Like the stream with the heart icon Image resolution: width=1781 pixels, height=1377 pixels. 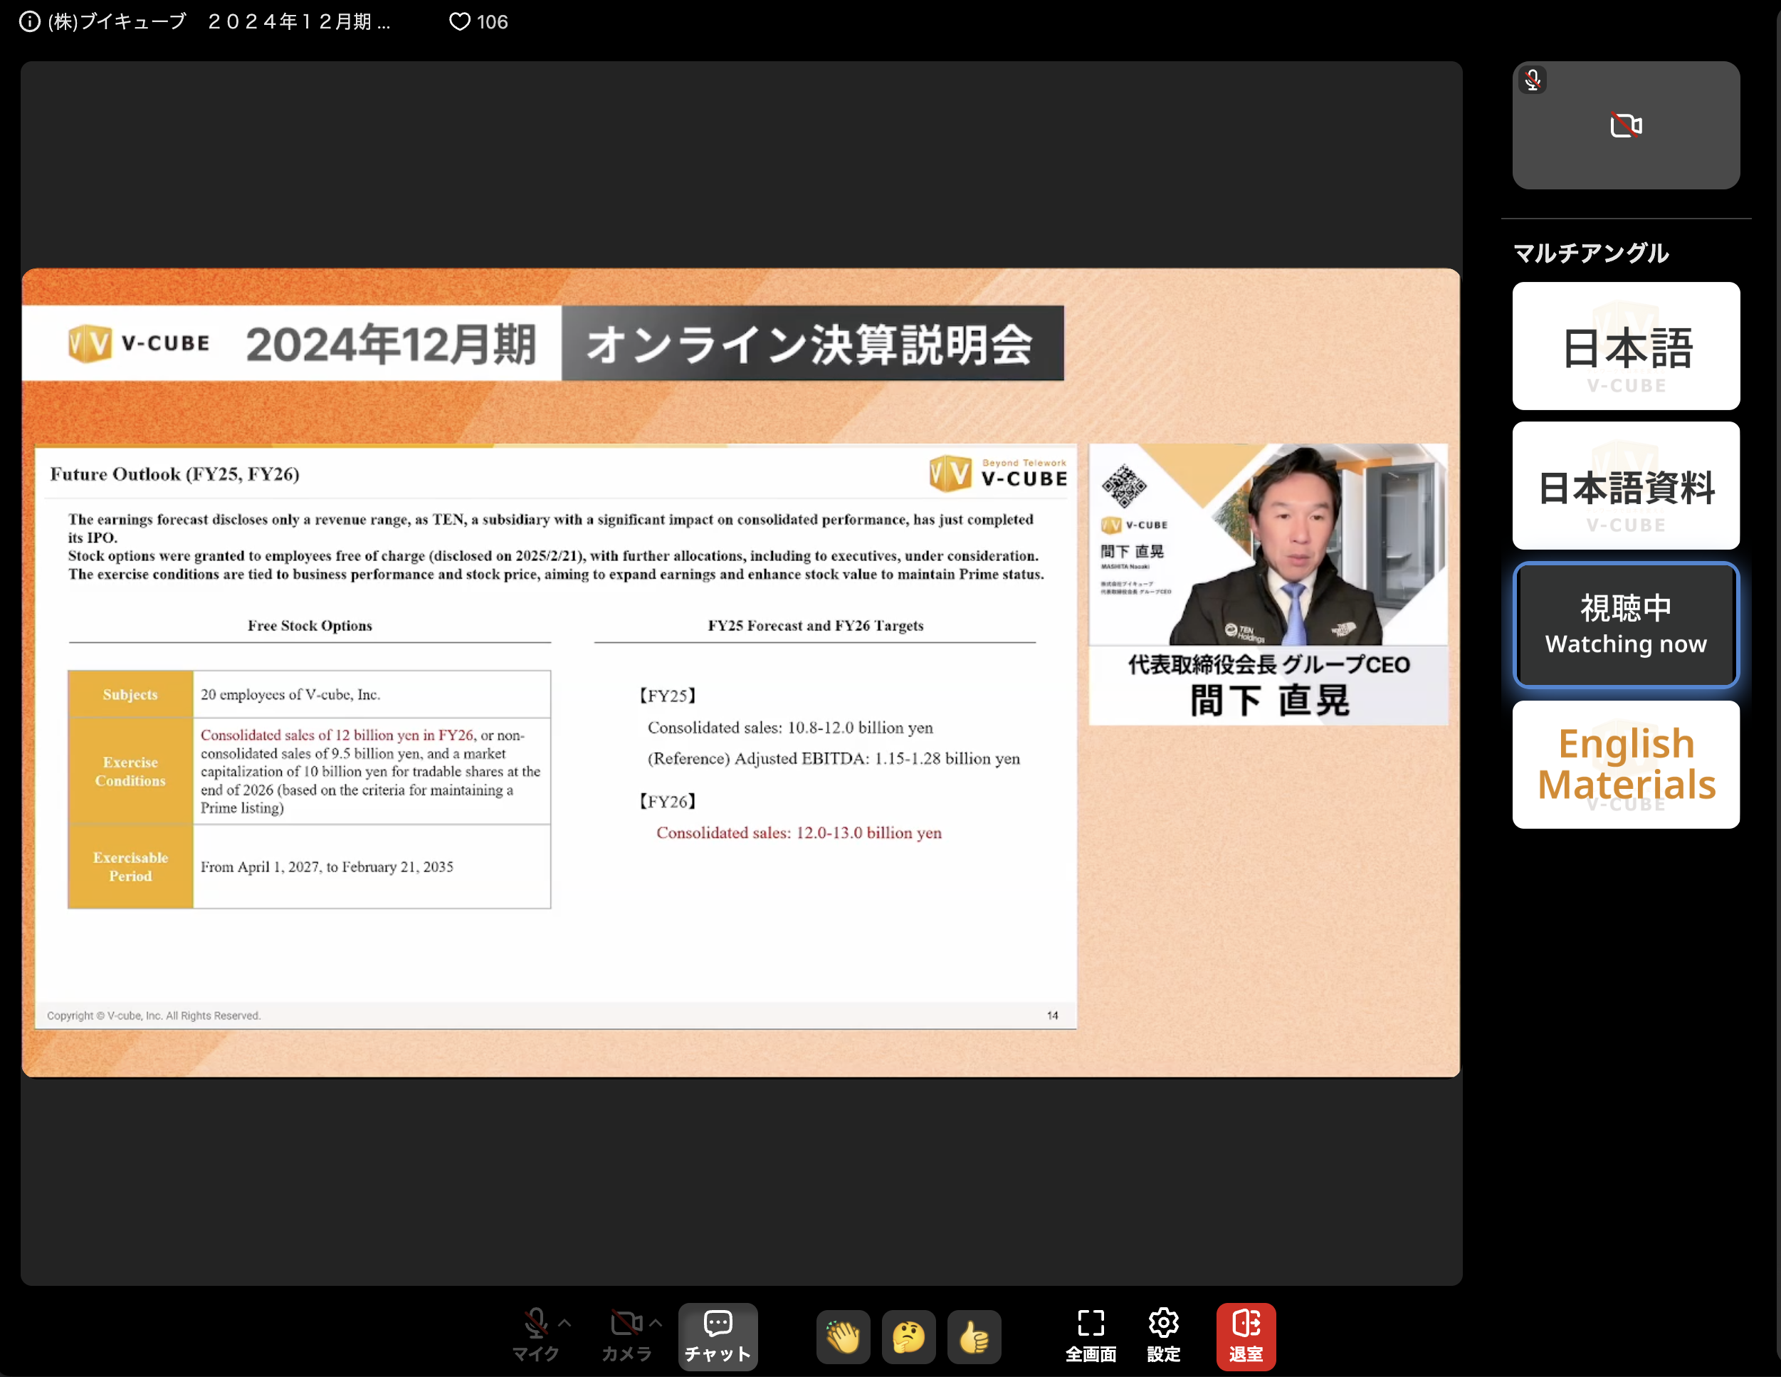pos(460,21)
